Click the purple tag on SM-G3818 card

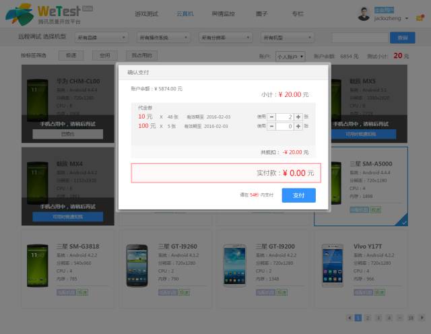click(66, 292)
